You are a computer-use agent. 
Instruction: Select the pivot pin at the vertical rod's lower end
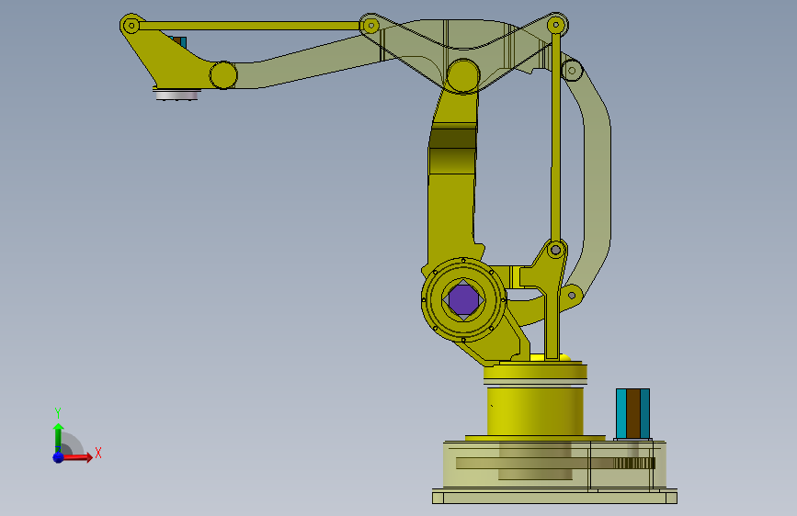click(556, 250)
